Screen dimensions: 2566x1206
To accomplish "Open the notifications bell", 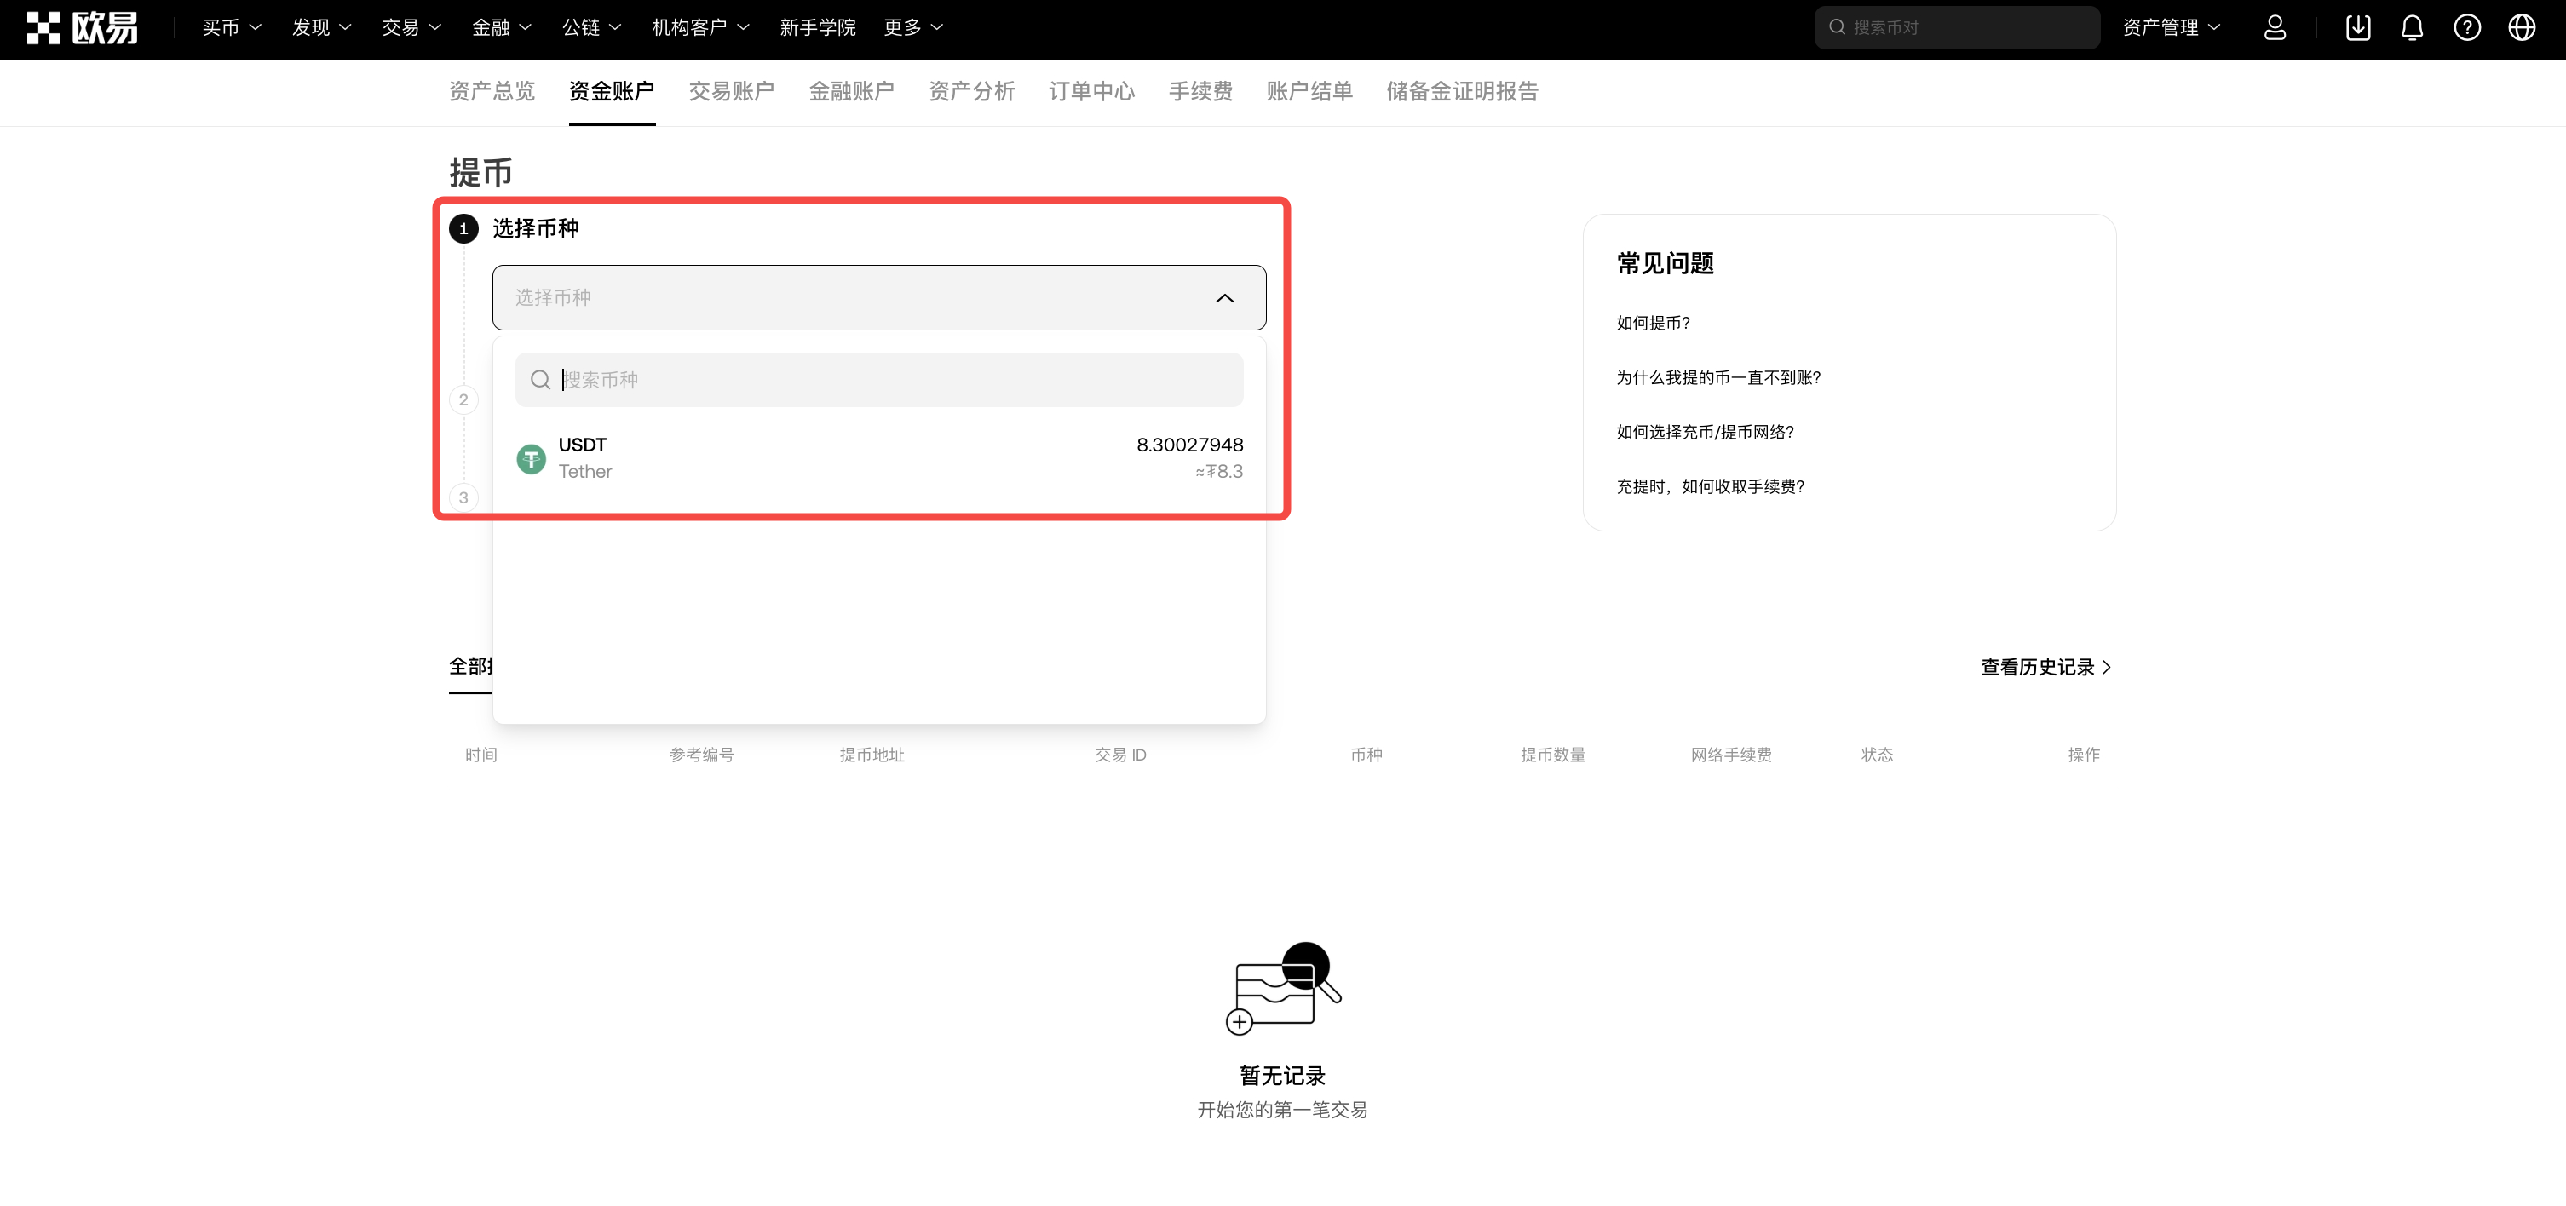I will point(2412,28).
